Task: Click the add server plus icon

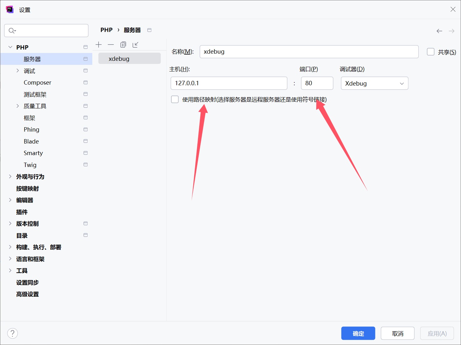Action: click(x=99, y=44)
